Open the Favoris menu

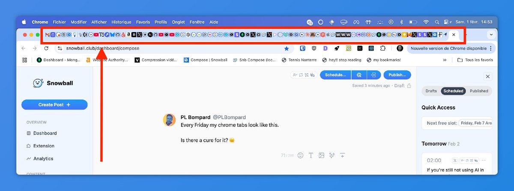click(x=143, y=22)
